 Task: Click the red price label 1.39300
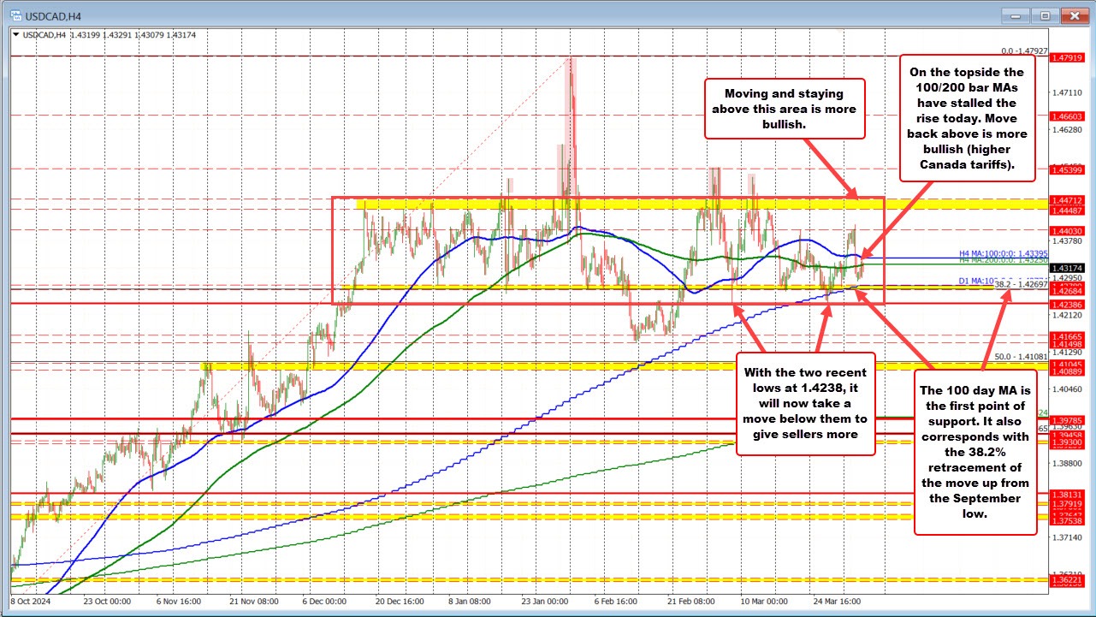coord(1067,442)
